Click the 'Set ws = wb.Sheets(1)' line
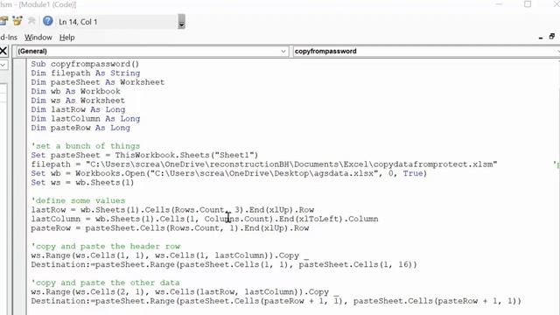Viewport: 560px width, 315px height. pyautogui.click(x=82, y=183)
